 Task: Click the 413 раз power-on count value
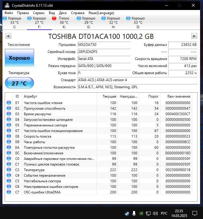183,66
